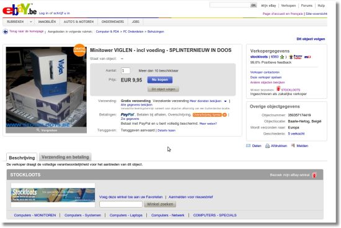Image resolution: width=341 pixels, height=228 pixels.
Task: Open AUTO'S & MOTOREN menu item
Action: coord(79,22)
